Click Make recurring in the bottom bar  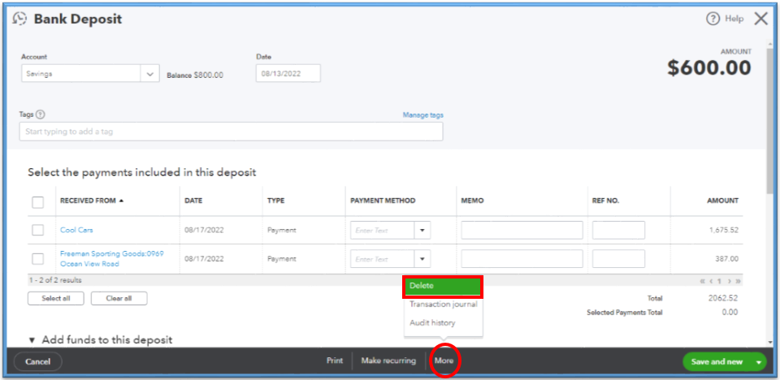coord(388,361)
